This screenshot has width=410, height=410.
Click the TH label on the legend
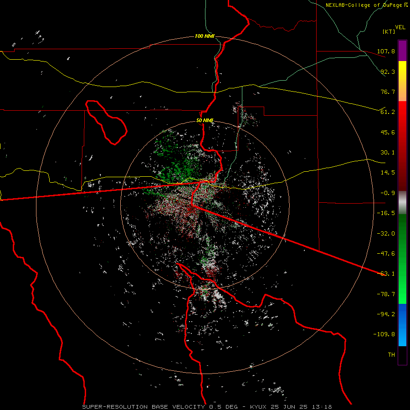pyautogui.click(x=391, y=355)
